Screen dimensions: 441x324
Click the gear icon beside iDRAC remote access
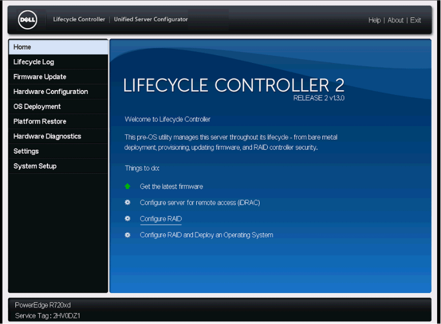(x=127, y=203)
